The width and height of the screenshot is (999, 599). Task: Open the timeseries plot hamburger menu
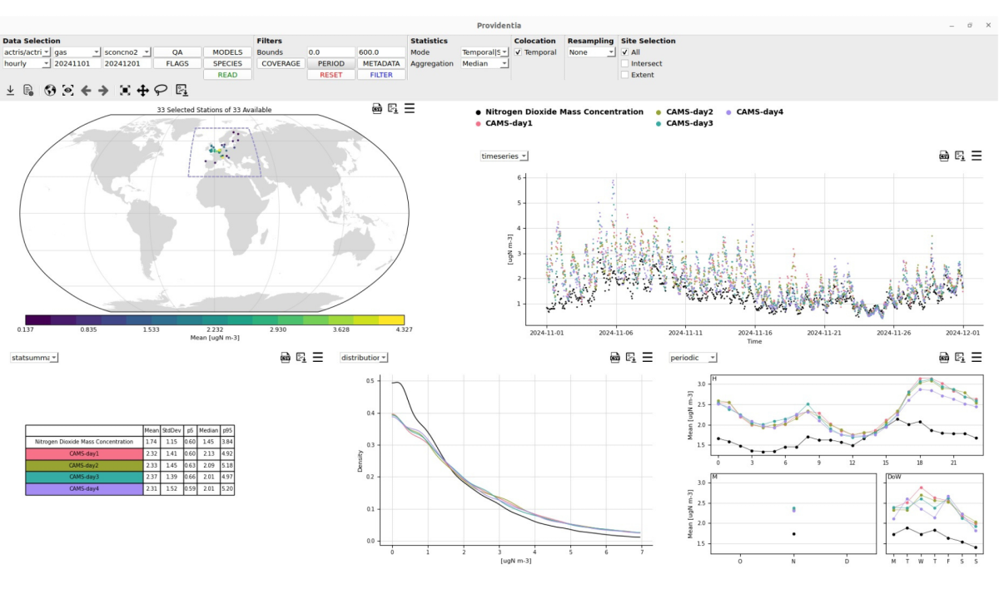point(977,156)
